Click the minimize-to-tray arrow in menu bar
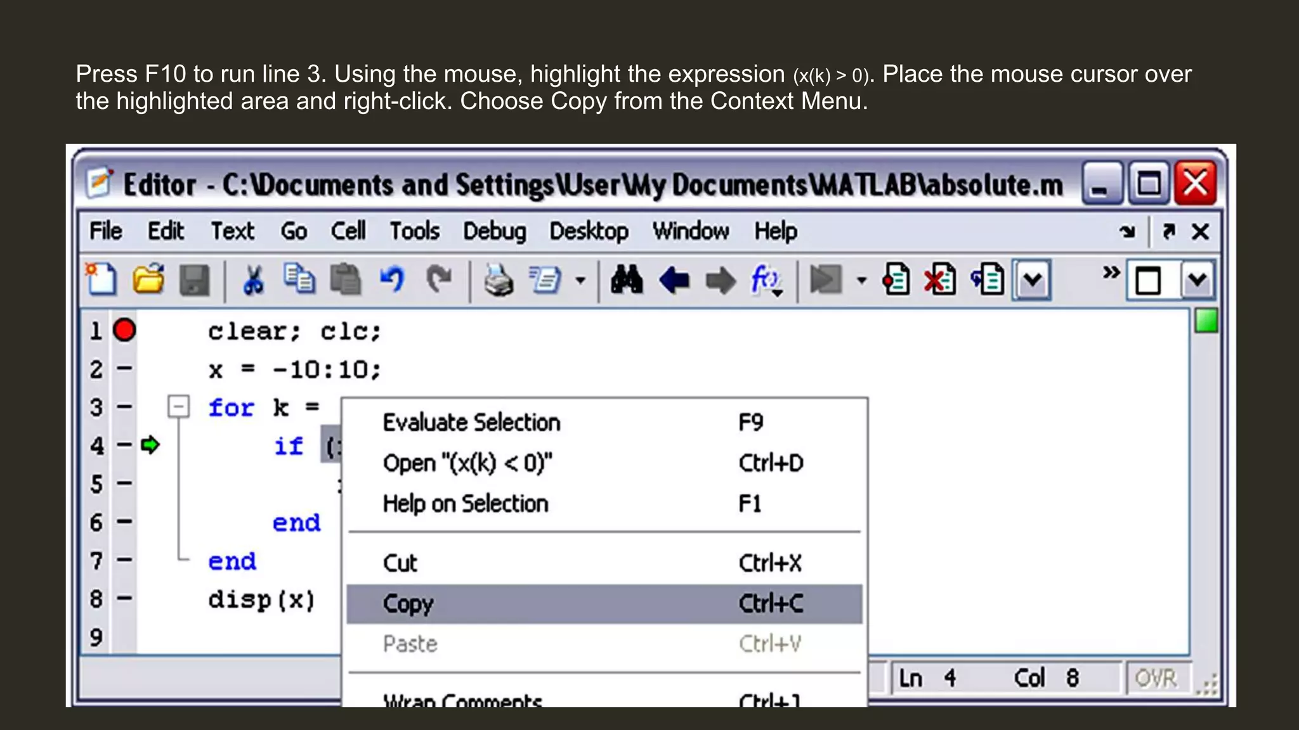This screenshot has height=730, width=1299. coord(1127,232)
